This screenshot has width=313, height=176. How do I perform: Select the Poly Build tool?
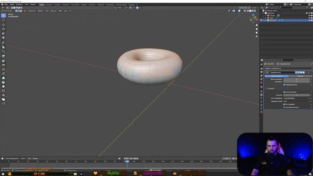click(3, 78)
